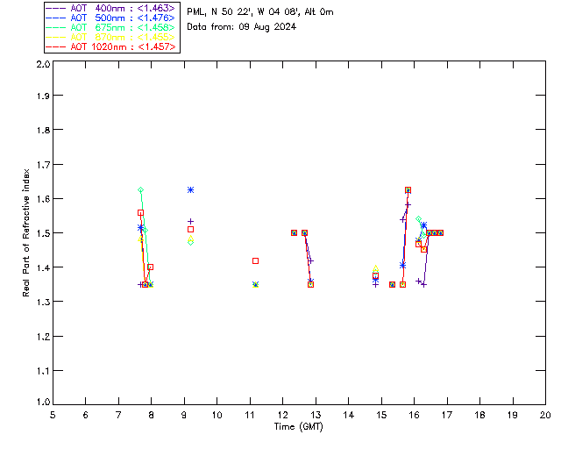Viewport: 561px width, 449px height.
Task: Click the peak 1.625 marker before 16h
Action: coord(408,189)
